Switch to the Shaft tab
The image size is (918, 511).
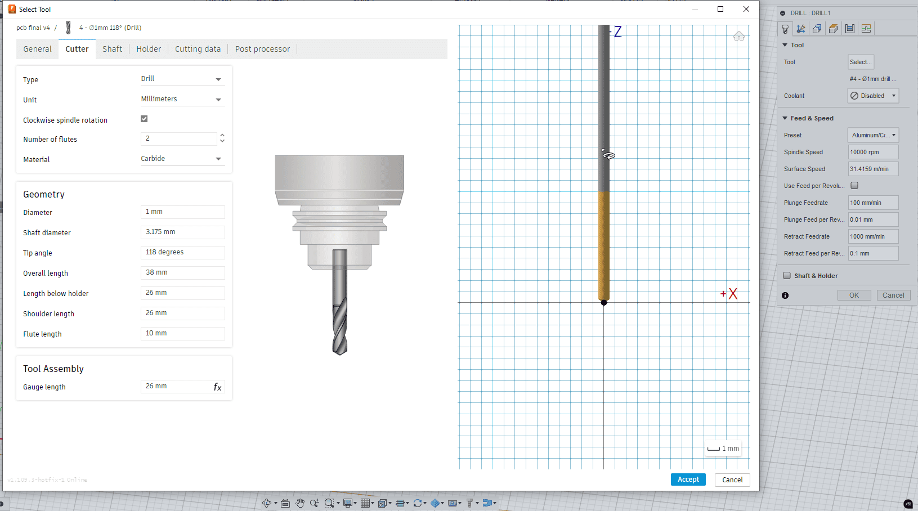click(x=113, y=49)
